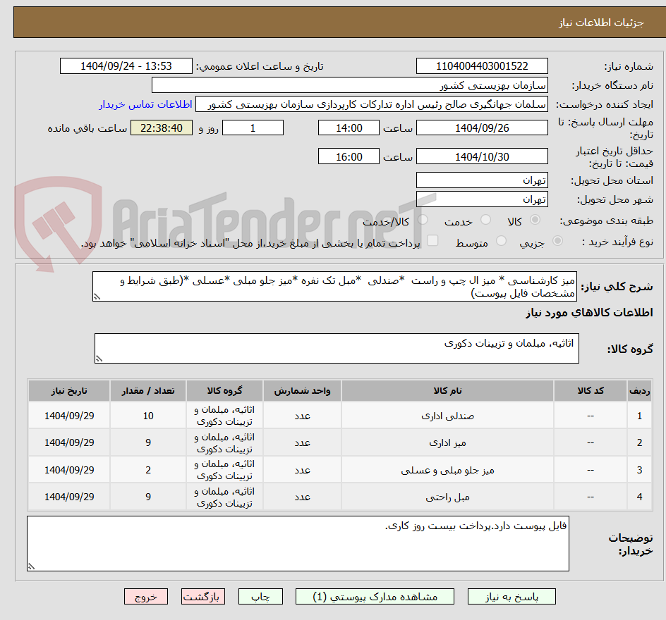Click the چاپ button

(x=260, y=597)
